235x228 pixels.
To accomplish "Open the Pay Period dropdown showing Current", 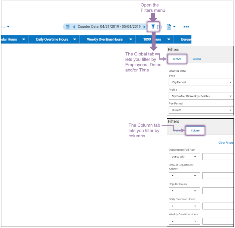I will coord(201,110).
